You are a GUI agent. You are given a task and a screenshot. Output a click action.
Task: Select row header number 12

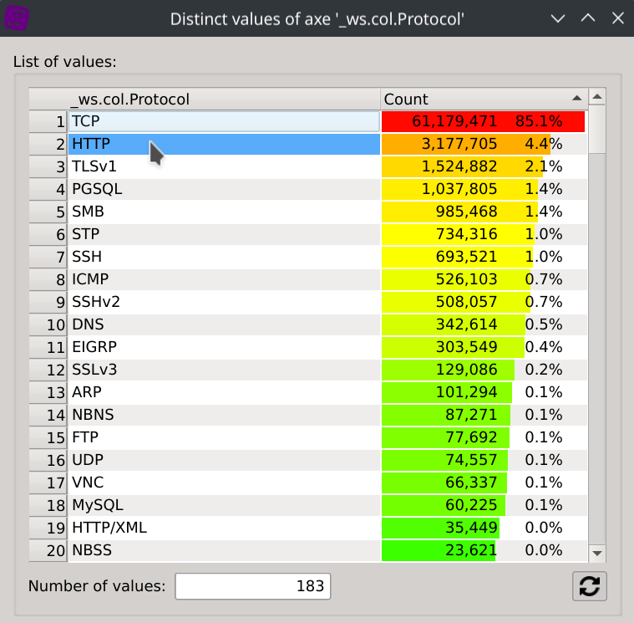pos(48,370)
